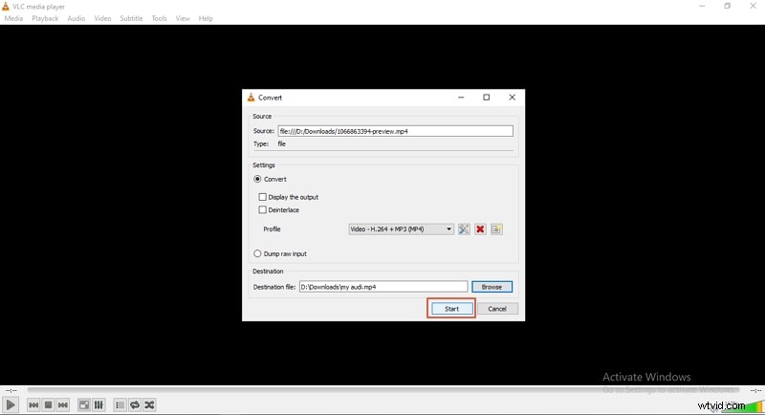Open the Help menu
Viewport: 765px width, 415px height.
coord(206,18)
